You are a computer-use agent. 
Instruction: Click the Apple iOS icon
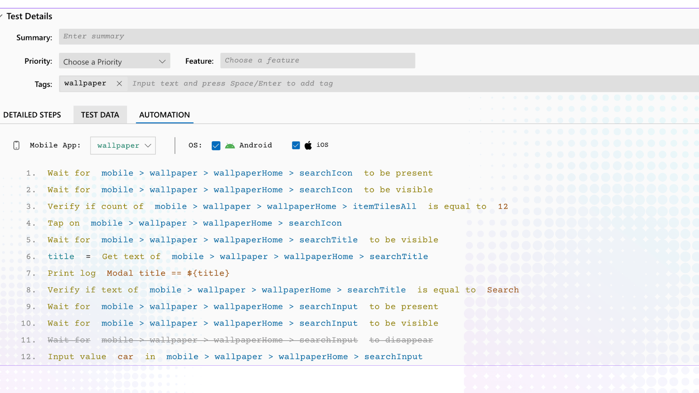pos(309,145)
